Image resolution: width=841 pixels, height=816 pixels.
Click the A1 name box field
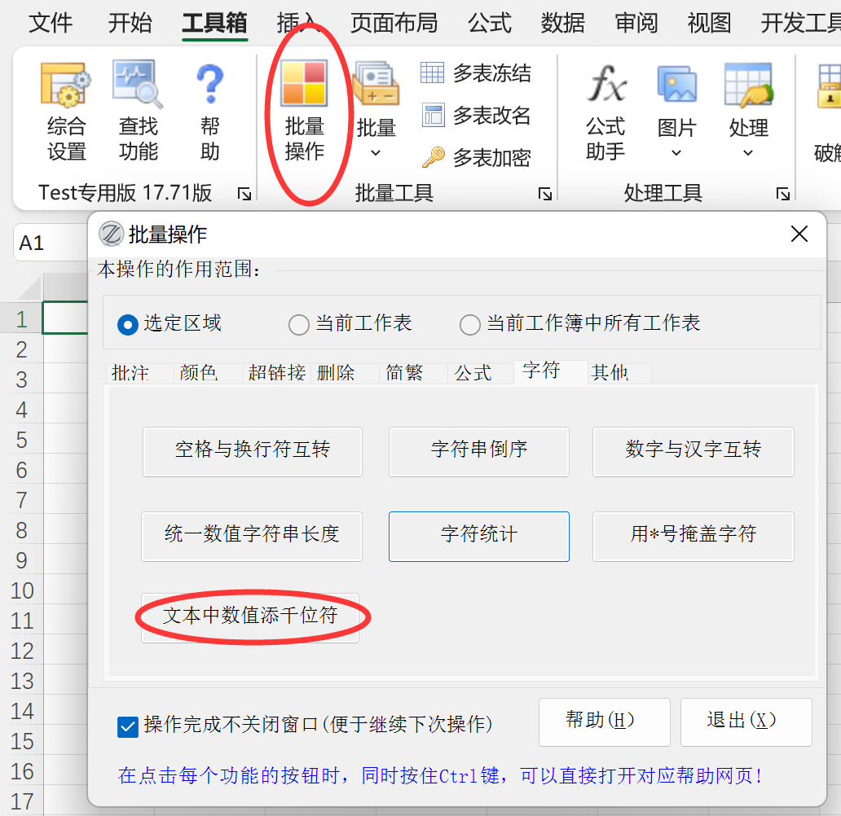point(49,243)
